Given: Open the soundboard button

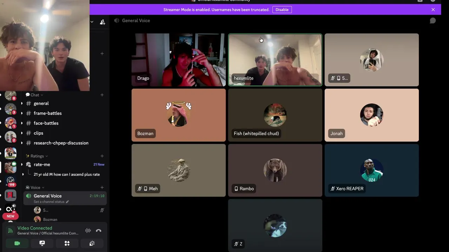Looking at the screenshot, I should coord(92,243).
